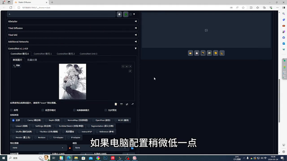Open Photoshop from the taskbar
Screen dimensions: 287x161
[105, 158]
